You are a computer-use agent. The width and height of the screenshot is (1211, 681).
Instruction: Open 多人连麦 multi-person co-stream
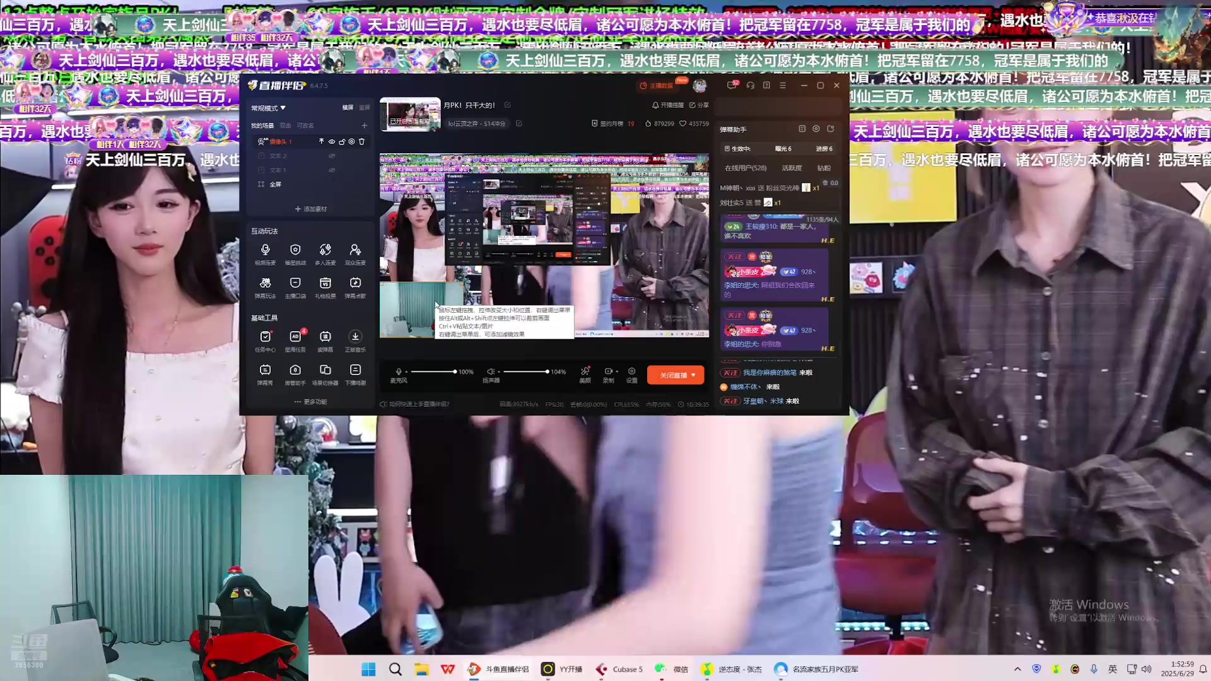point(325,254)
